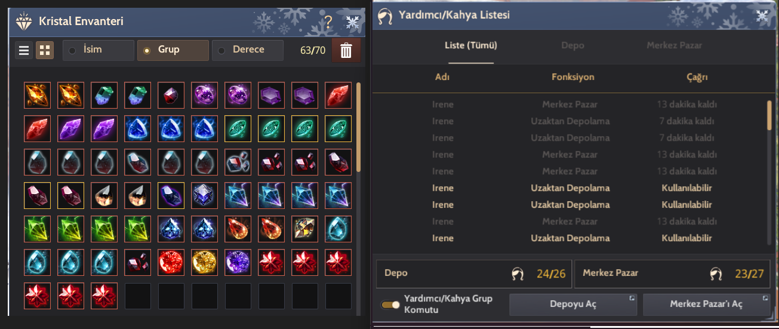Switch to the Merkez Pazar tab
This screenshot has height=329, width=779.
pos(674,45)
